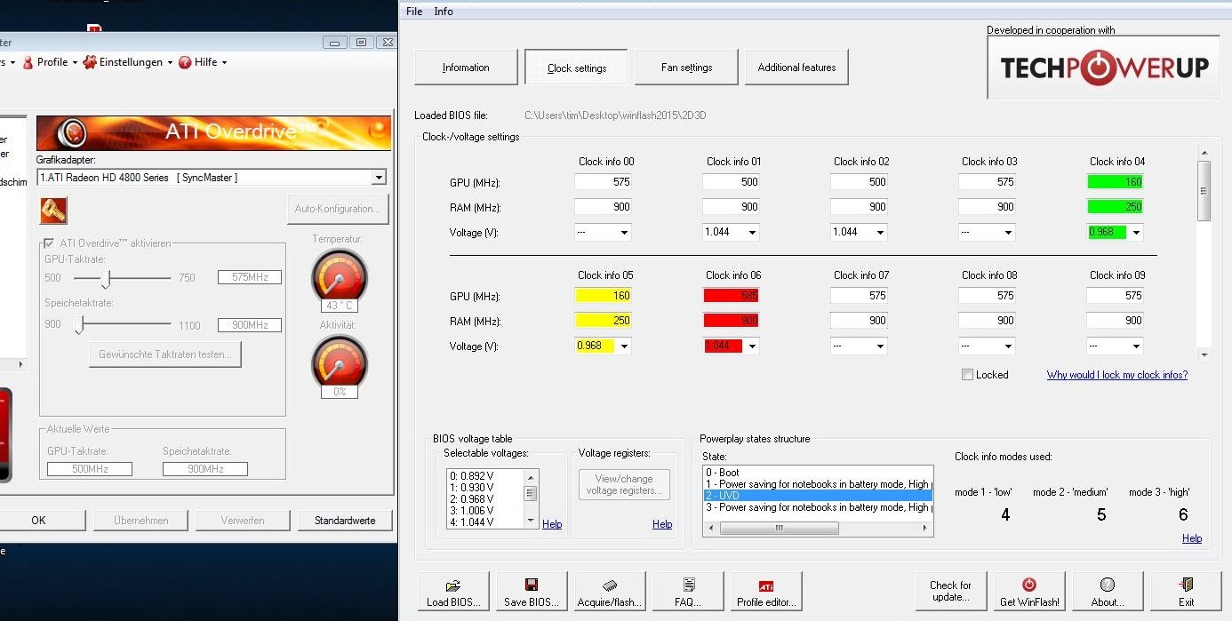Click the key unlock icon in Overdrive
The width and height of the screenshot is (1232, 621).
click(53, 211)
